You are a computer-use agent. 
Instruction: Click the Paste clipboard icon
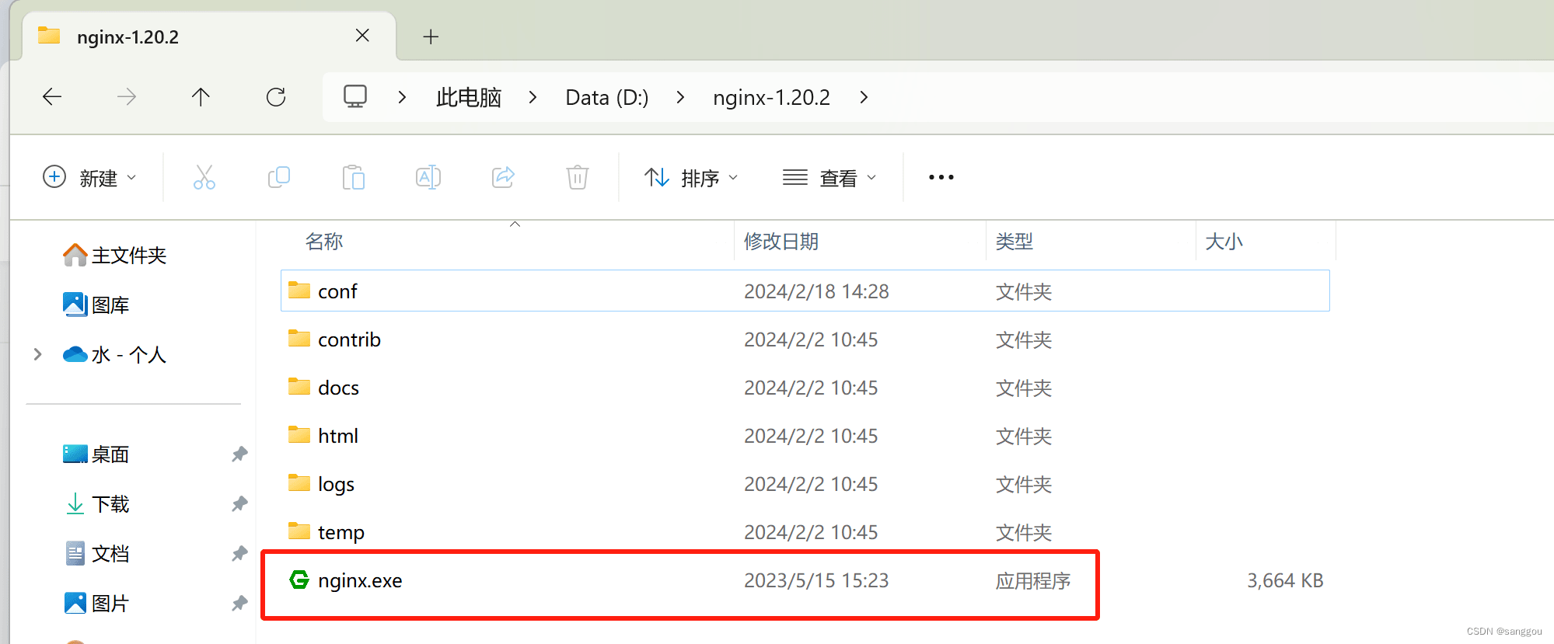tap(354, 177)
